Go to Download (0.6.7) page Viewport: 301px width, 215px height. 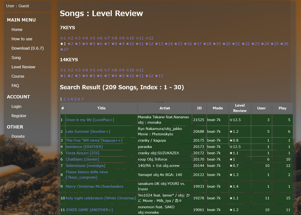(x=27, y=48)
